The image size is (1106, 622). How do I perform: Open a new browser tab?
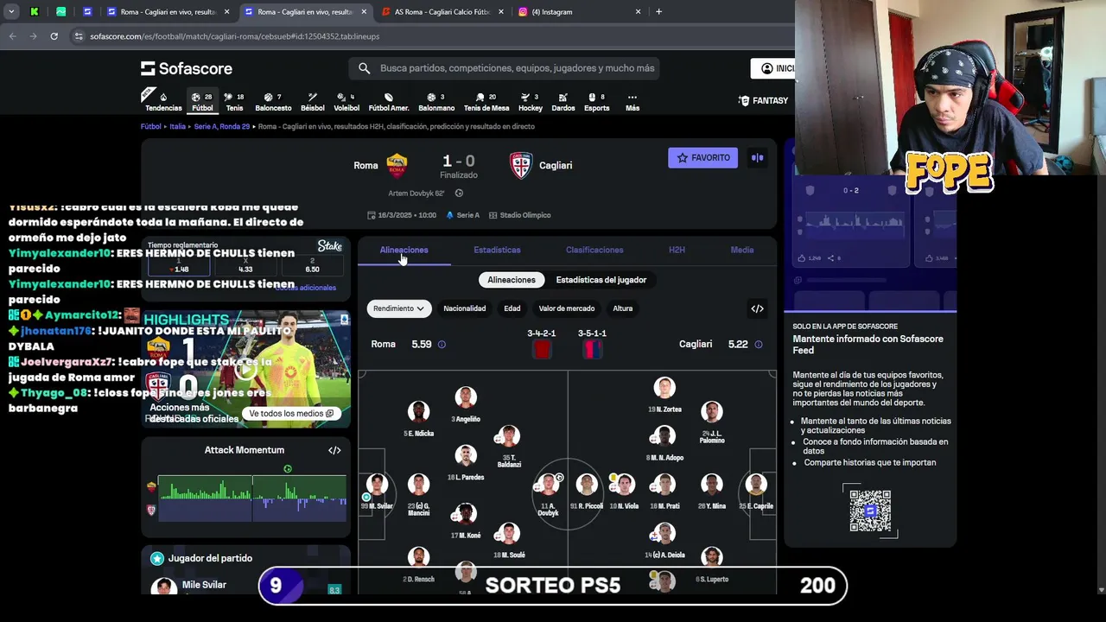click(658, 12)
